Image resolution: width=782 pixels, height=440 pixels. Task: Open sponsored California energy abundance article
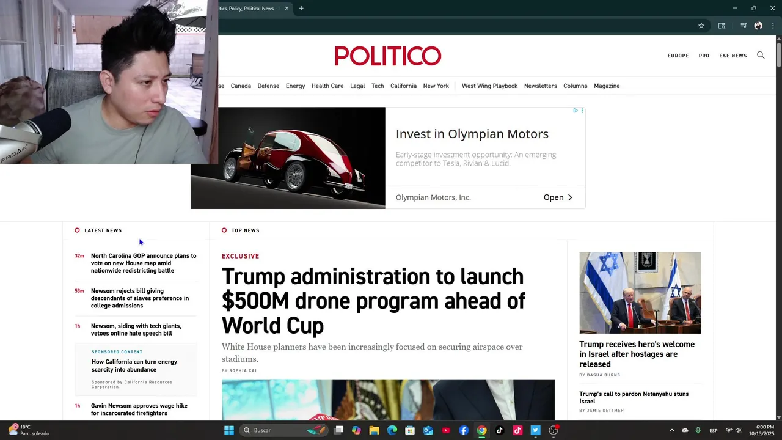point(134,365)
